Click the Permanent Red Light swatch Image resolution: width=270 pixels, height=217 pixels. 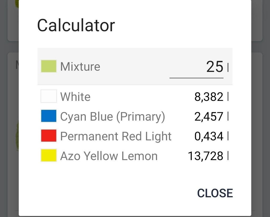49,136
